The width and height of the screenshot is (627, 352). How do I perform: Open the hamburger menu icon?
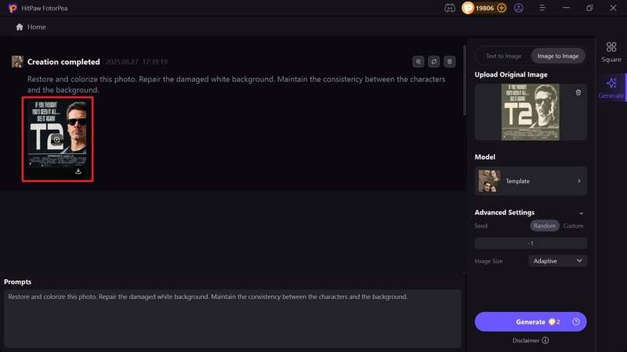pyautogui.click(x=542, y=8)
